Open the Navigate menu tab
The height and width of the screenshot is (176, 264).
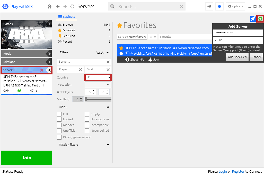tap(67, 17)
